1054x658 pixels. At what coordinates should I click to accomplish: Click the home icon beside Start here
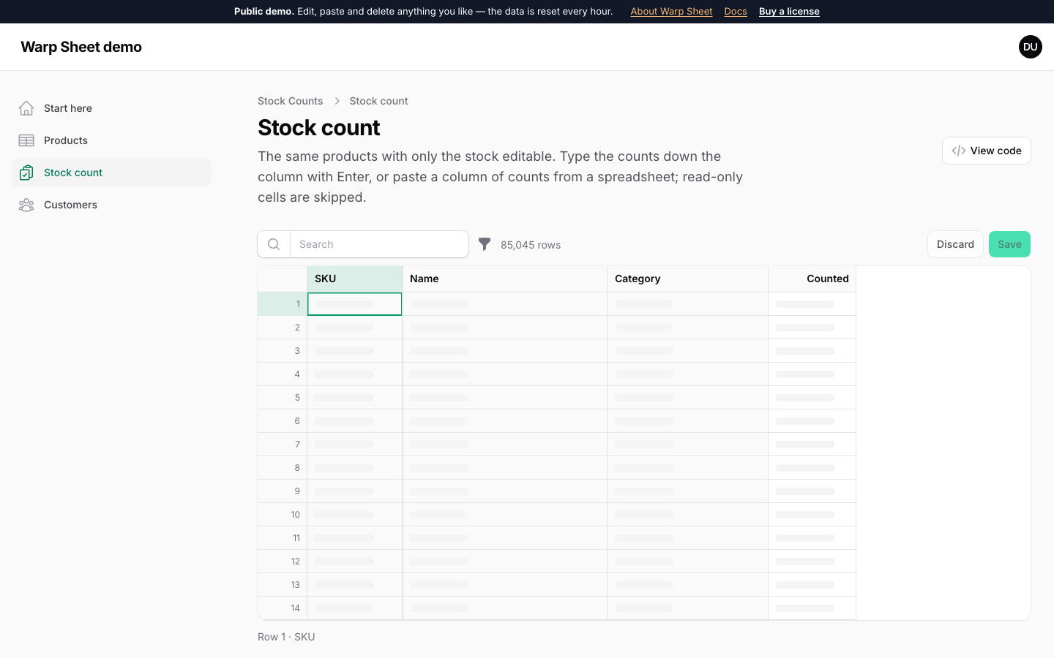tap(26, 108)
